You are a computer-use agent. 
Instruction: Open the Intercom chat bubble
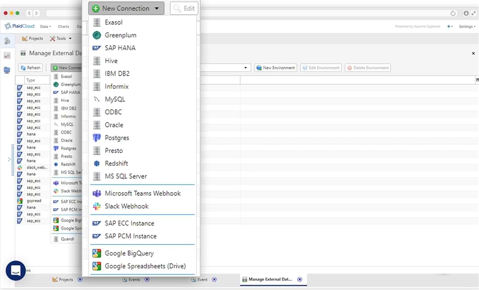coord(16,270)
